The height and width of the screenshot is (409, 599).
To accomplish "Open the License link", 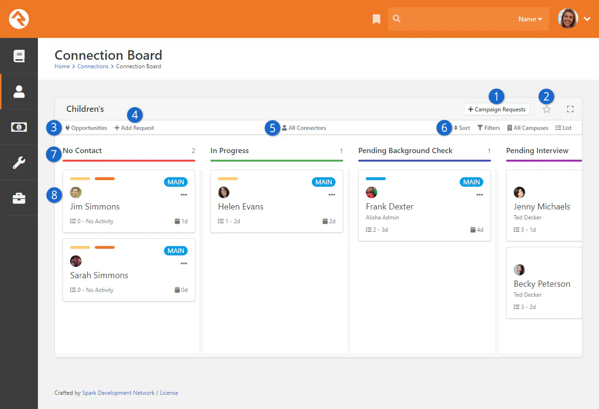I will coord(169,393).
